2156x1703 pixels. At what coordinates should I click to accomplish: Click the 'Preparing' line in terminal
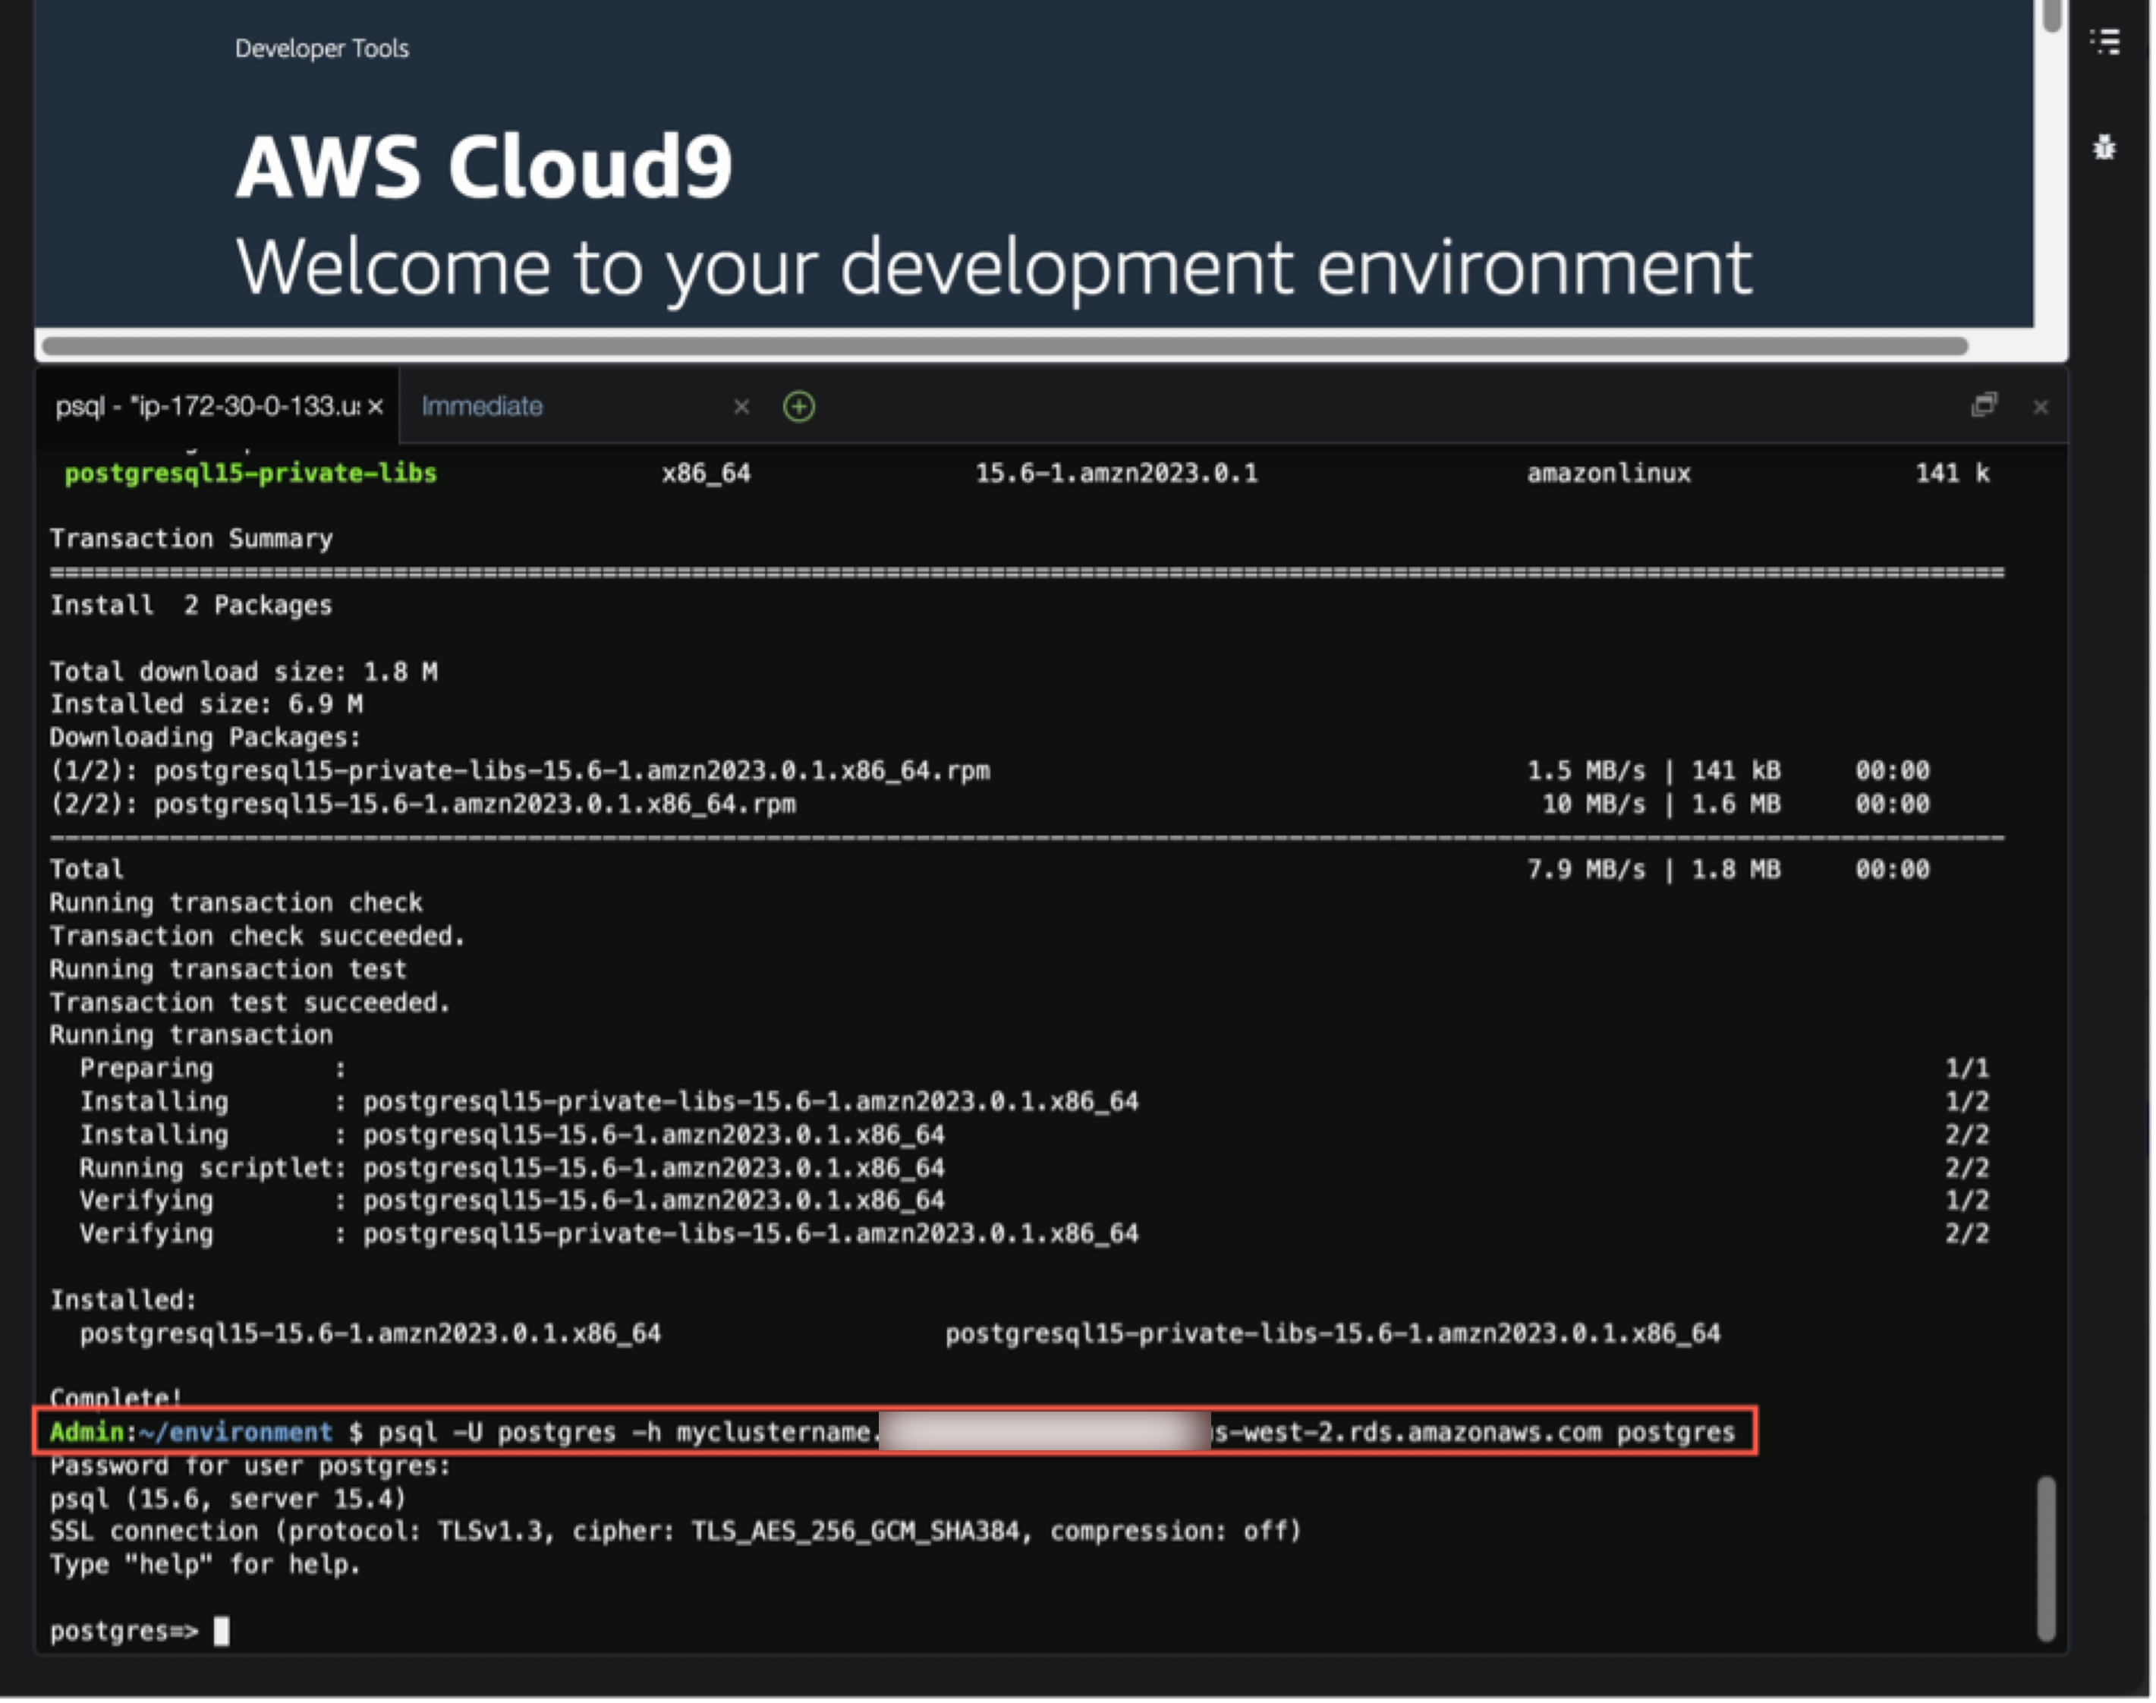click(1034, 1069)
